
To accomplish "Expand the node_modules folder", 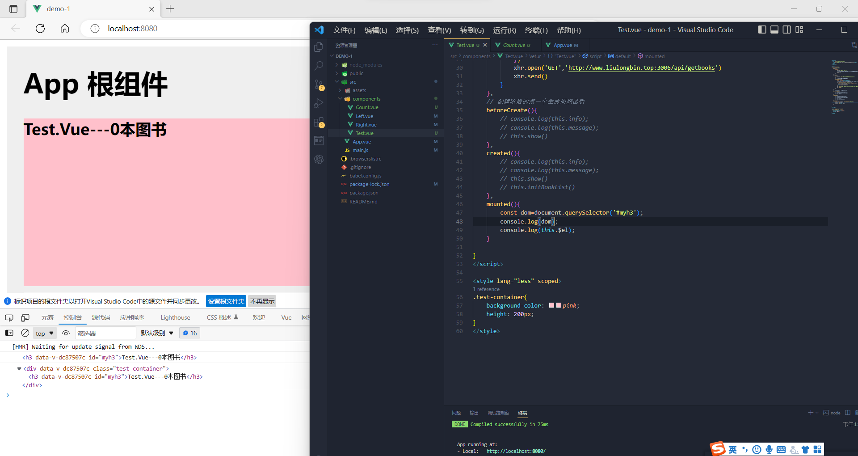I will 337,65.
